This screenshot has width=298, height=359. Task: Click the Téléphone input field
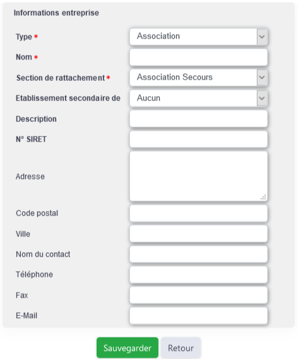pos(198,274)
